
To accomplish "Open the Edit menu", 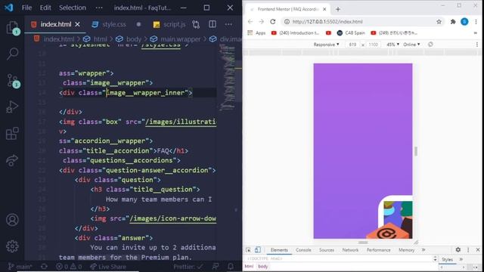I will [x=45, y=8].
